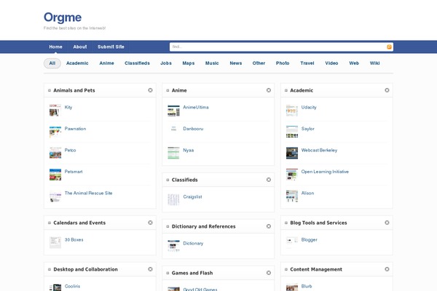Collapse the Dictionary and References panel toggle

coord(168,226)
